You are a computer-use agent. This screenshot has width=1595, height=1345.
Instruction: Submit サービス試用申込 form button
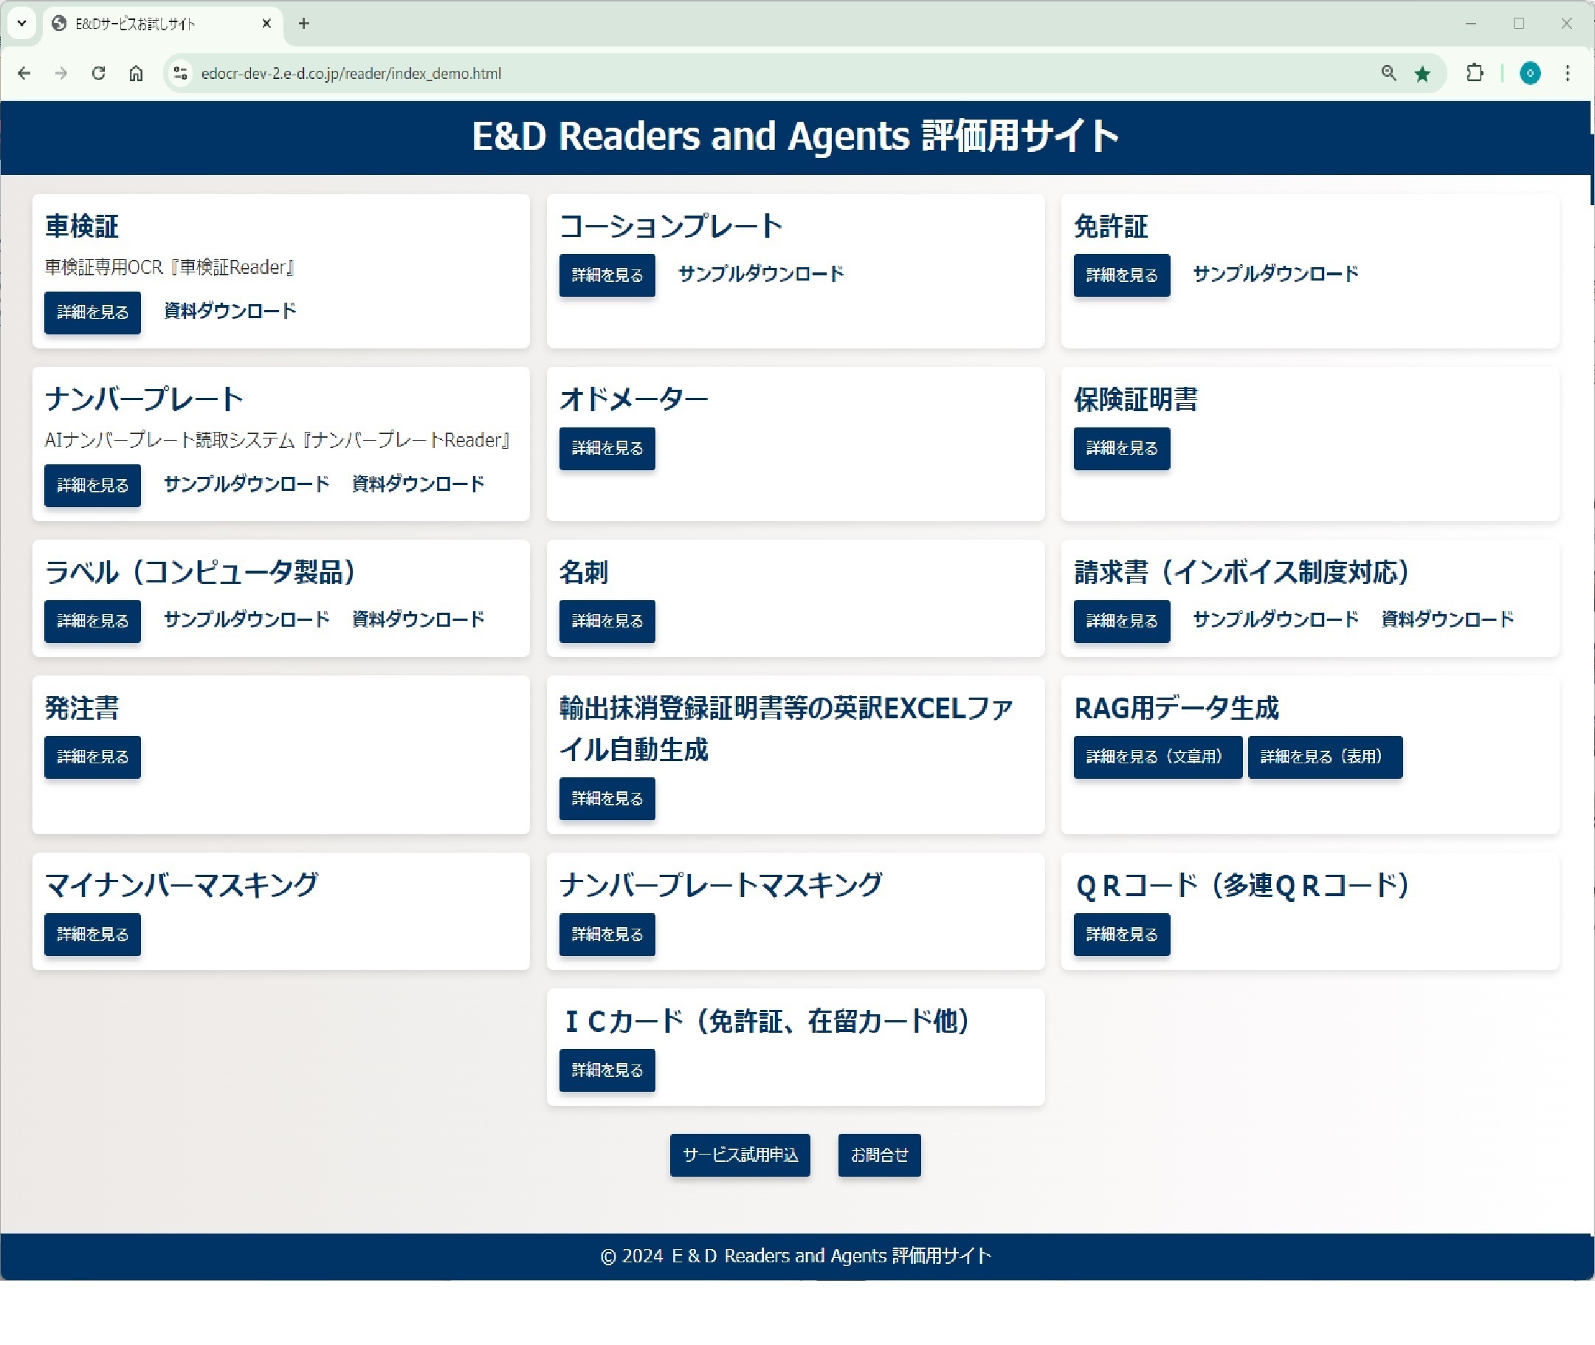coord(740,1155)
